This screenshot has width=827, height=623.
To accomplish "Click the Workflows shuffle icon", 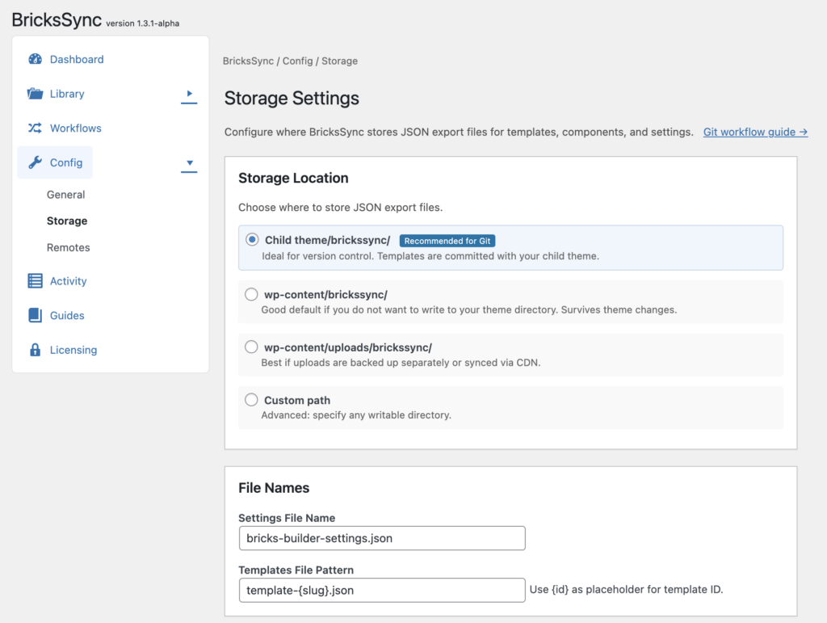I will pos(35,128).
